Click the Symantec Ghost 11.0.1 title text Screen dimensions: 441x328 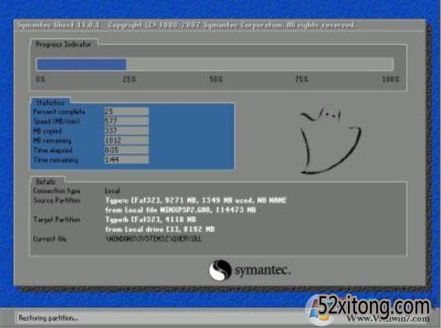click(58, 25)
